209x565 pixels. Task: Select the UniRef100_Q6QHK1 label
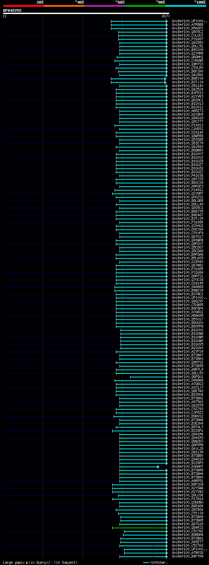tap(187, 57)
